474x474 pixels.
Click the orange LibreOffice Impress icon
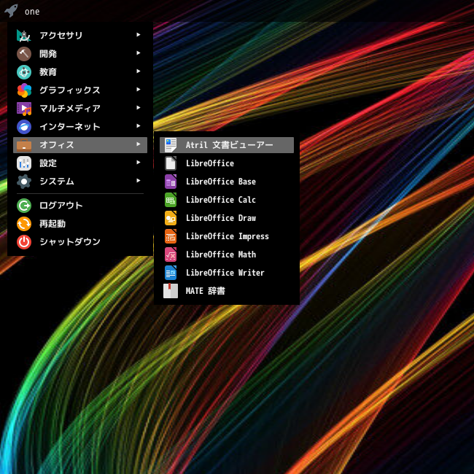[x=171, y=236]
